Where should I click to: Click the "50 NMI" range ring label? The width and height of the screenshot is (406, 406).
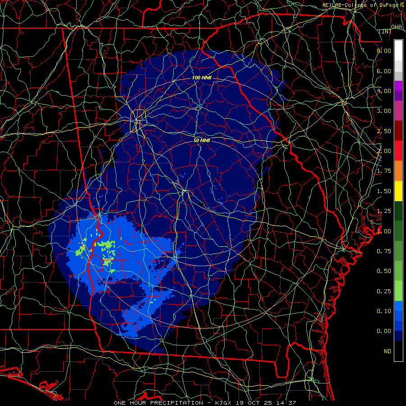(202, 140)
